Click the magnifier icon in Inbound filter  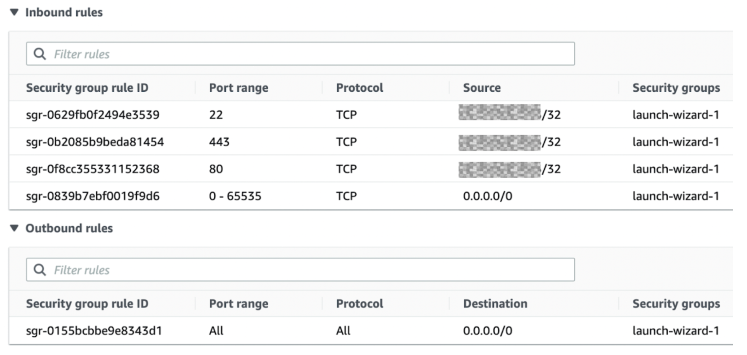coord(40,53)
